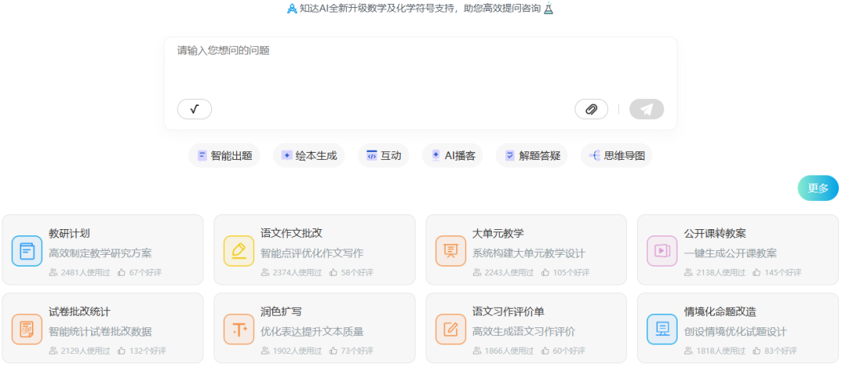
Task: Open the 教研计划 card title
Action: click(x=69, y=233)
